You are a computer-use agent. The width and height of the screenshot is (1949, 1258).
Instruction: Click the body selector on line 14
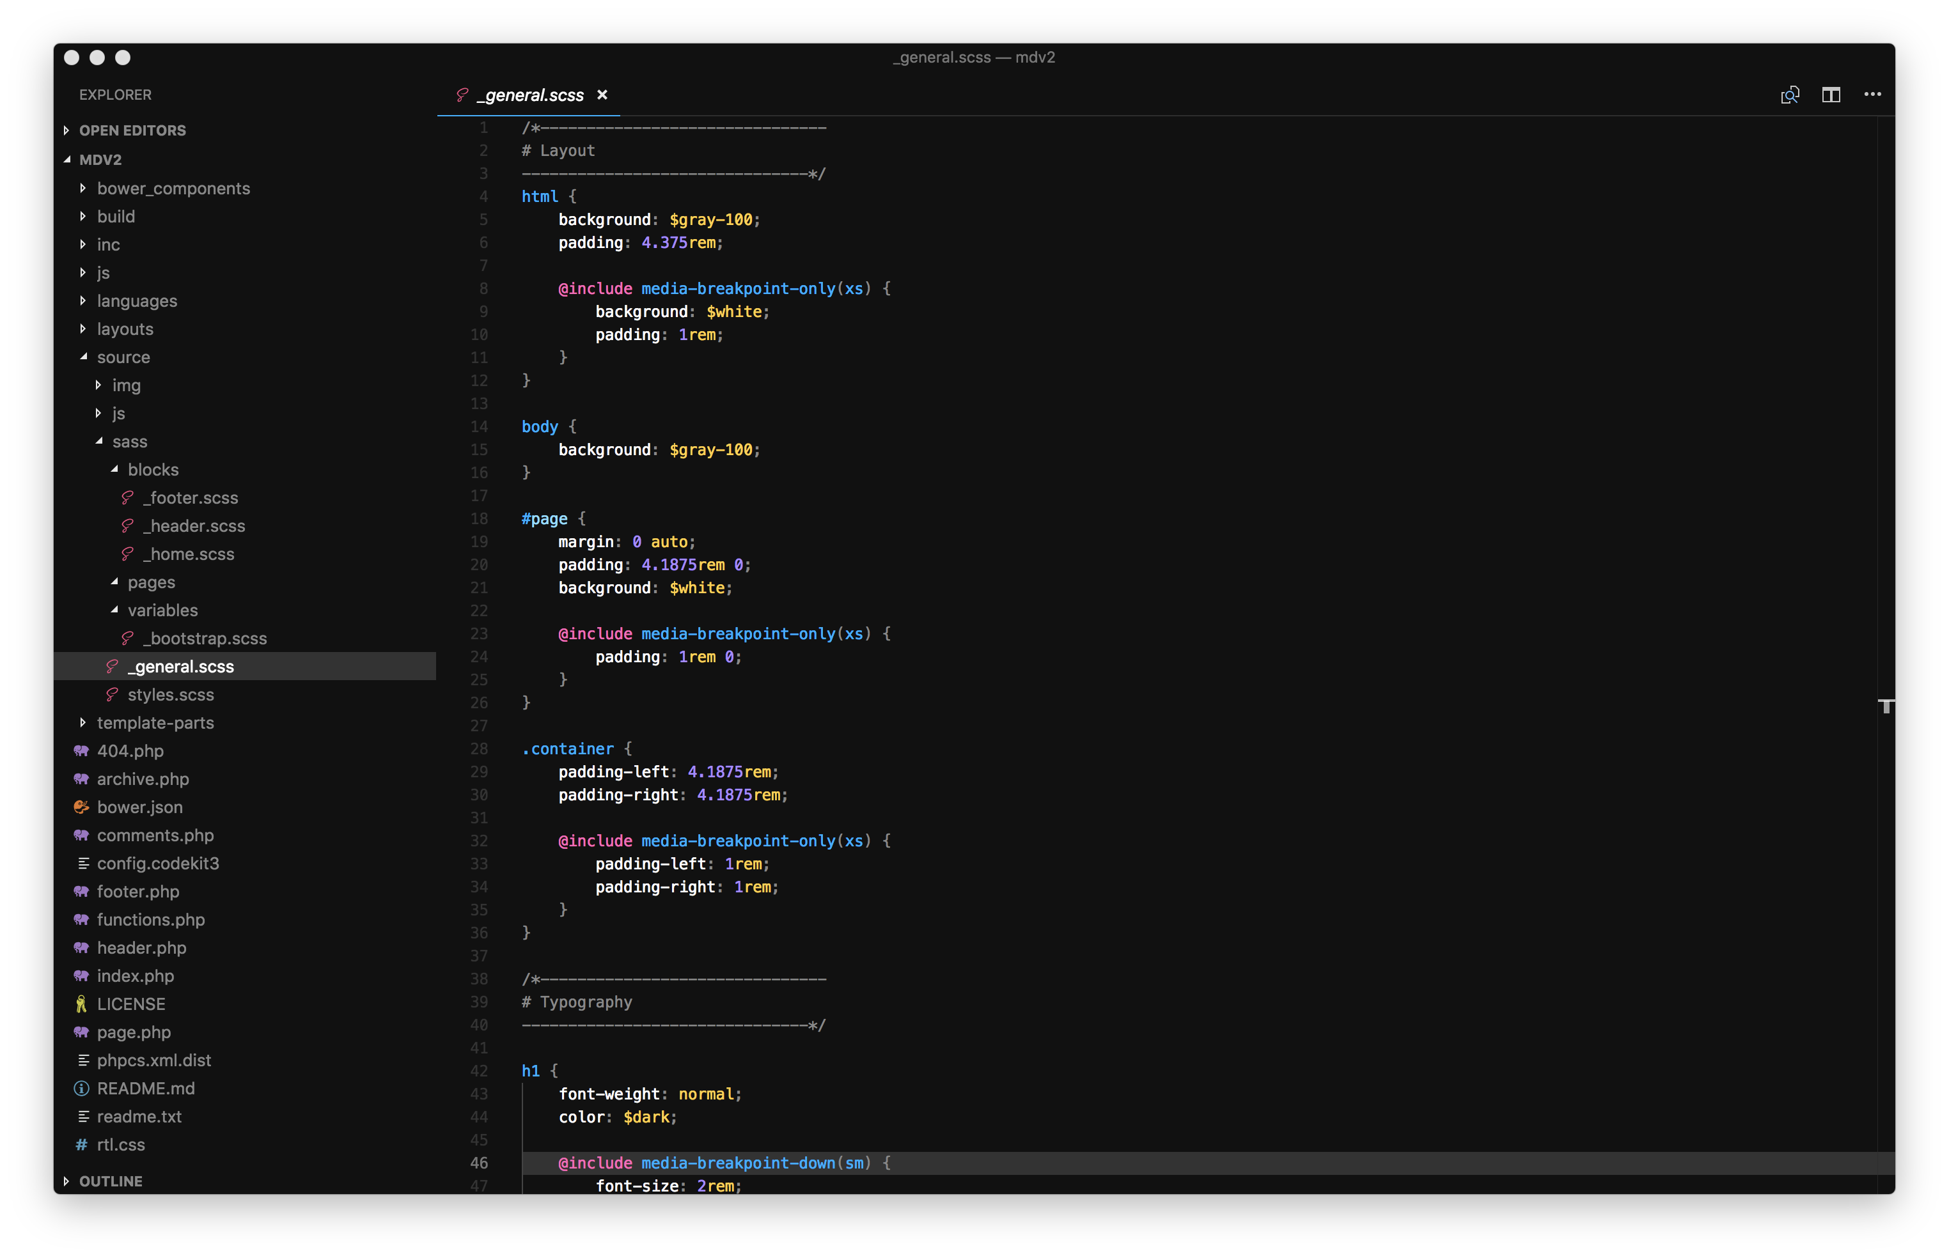pos(539,427)
